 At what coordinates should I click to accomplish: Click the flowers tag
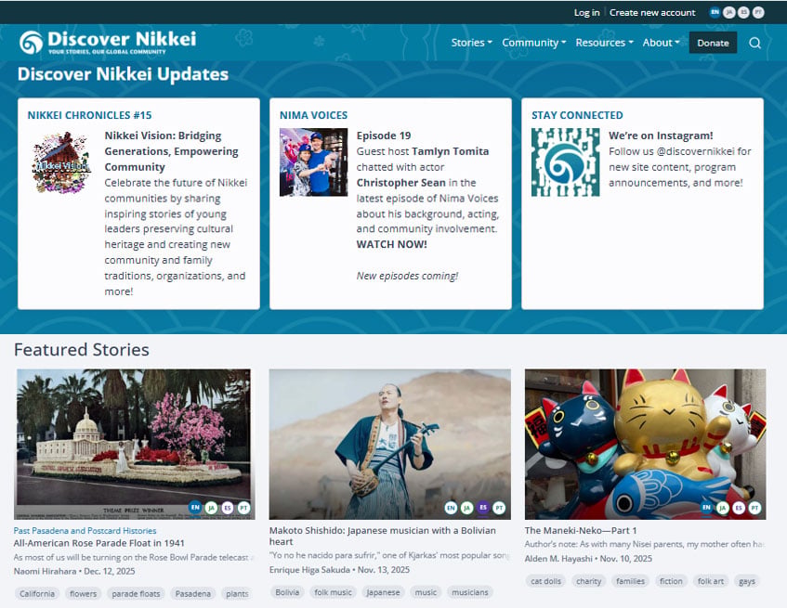tap(84, 593)
